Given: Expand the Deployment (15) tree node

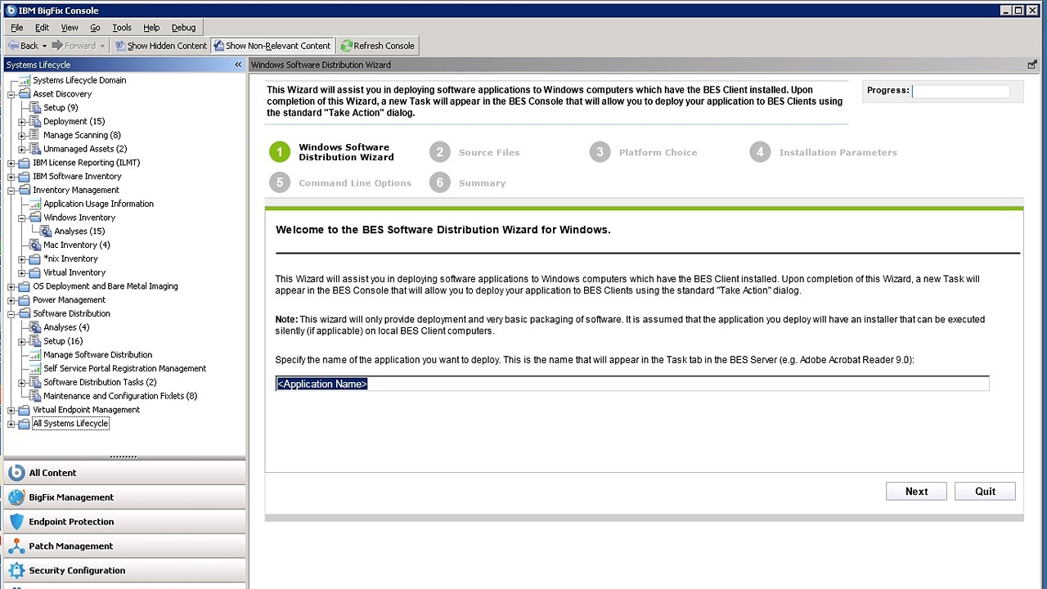Looking at the screenshot, I should 22,122.
